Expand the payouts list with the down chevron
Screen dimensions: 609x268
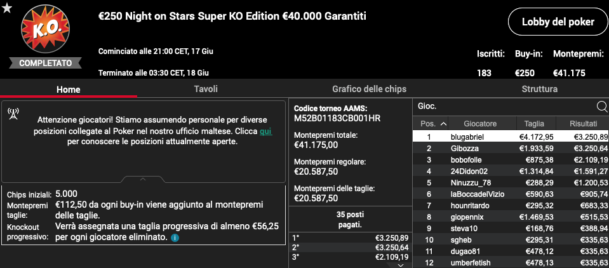[401, 265]
